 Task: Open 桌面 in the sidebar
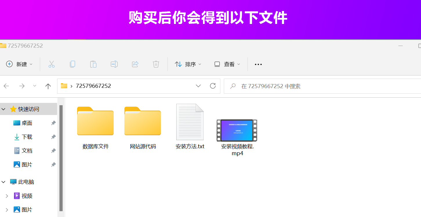point(27,123)
